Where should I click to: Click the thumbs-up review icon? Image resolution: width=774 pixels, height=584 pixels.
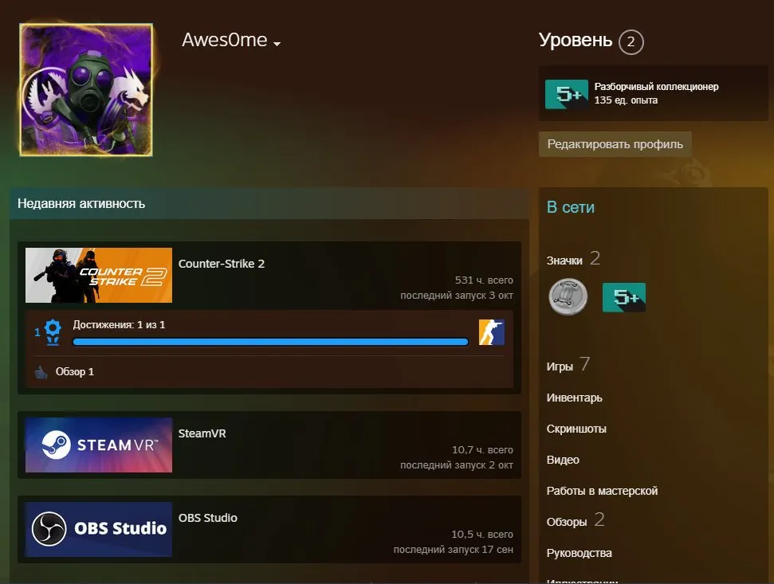point(41,372)
